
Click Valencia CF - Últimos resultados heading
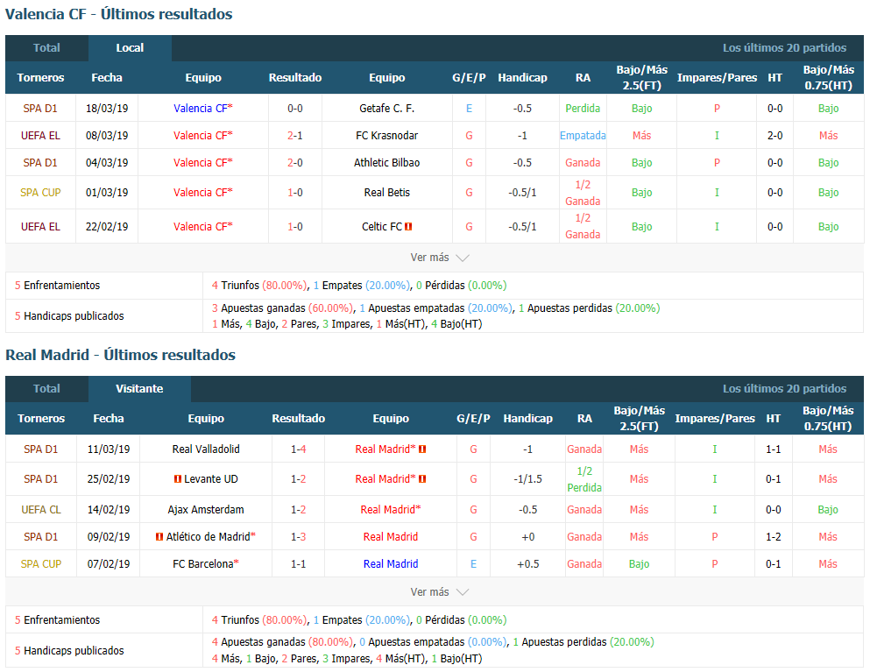(119, 14)
